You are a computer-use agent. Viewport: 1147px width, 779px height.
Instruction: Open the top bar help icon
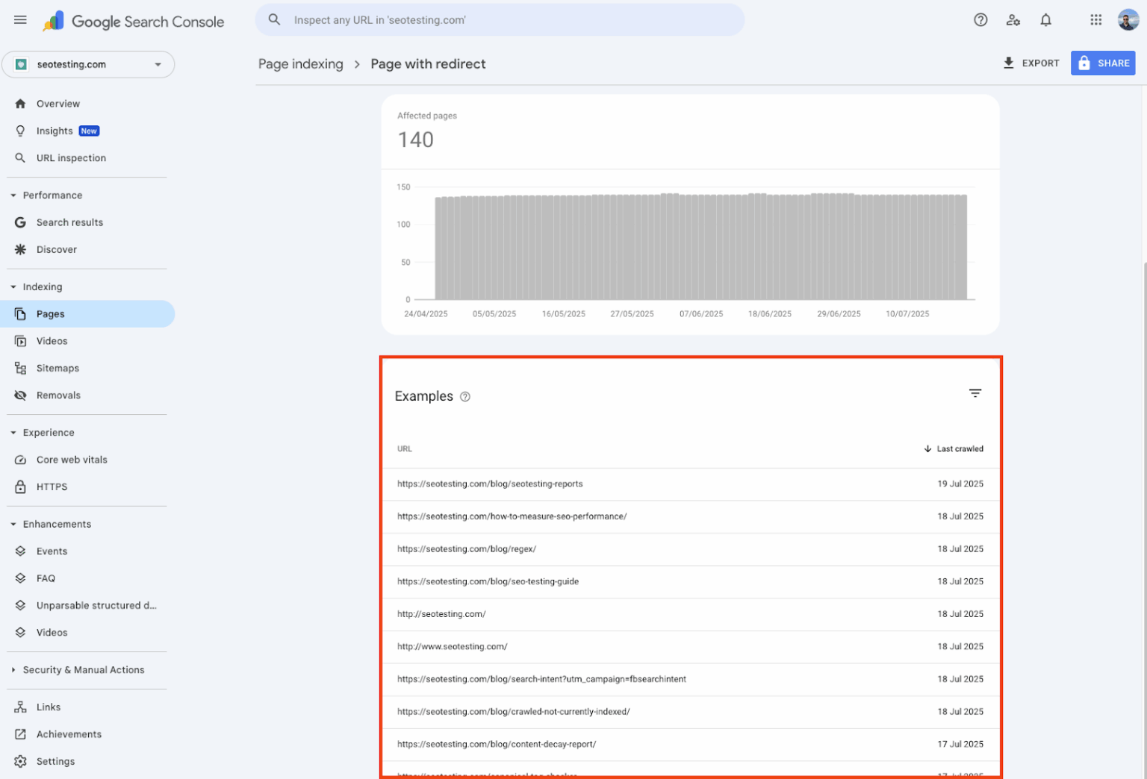[980, 20]
